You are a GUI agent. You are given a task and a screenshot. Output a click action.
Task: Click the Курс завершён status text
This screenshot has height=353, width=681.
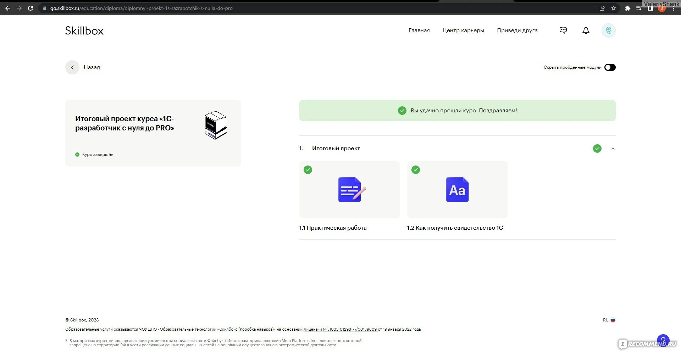point(98,155)
